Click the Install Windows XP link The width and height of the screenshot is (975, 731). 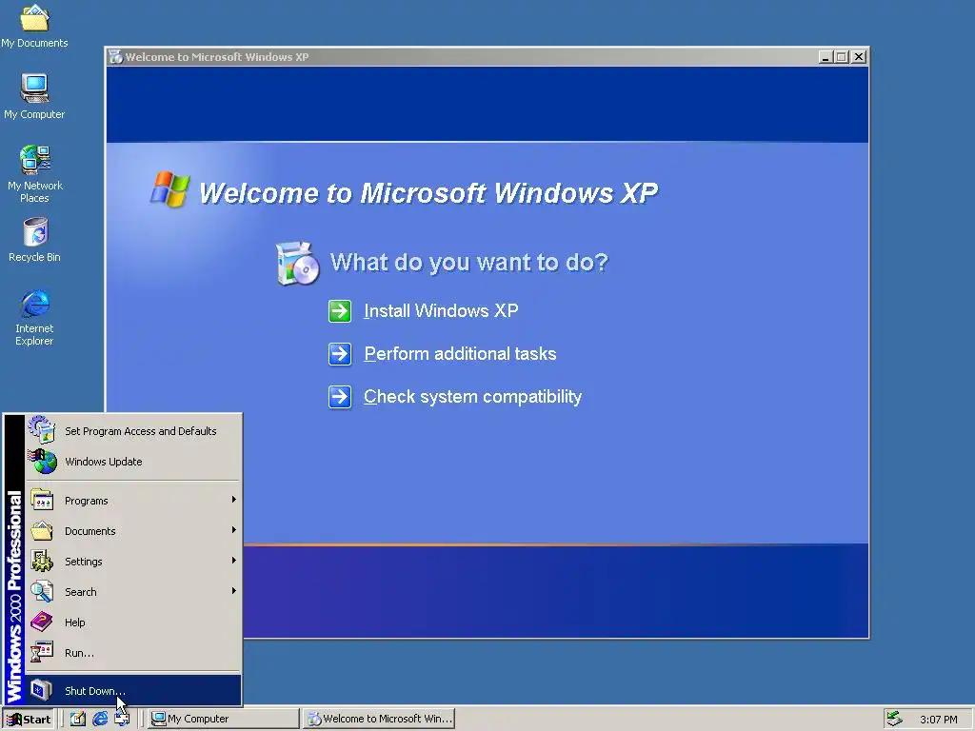click(x=441, y=311)
